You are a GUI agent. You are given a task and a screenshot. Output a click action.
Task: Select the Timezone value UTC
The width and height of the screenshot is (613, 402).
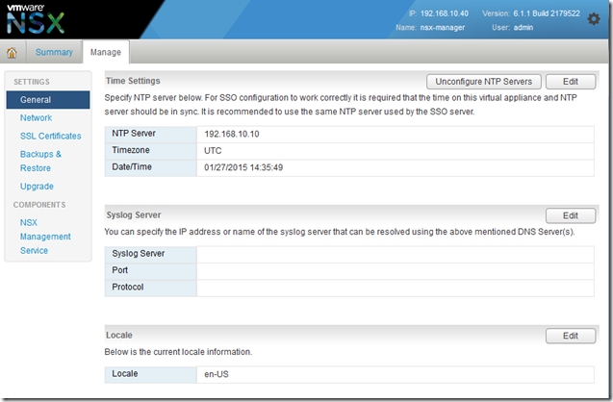(x=213, y=151)
